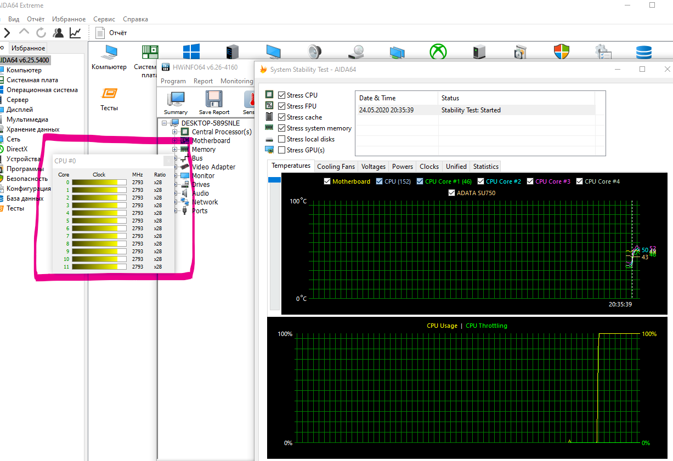Click the Отчёт report toolbar button
The image size is (673, 461).
(111, 33)
